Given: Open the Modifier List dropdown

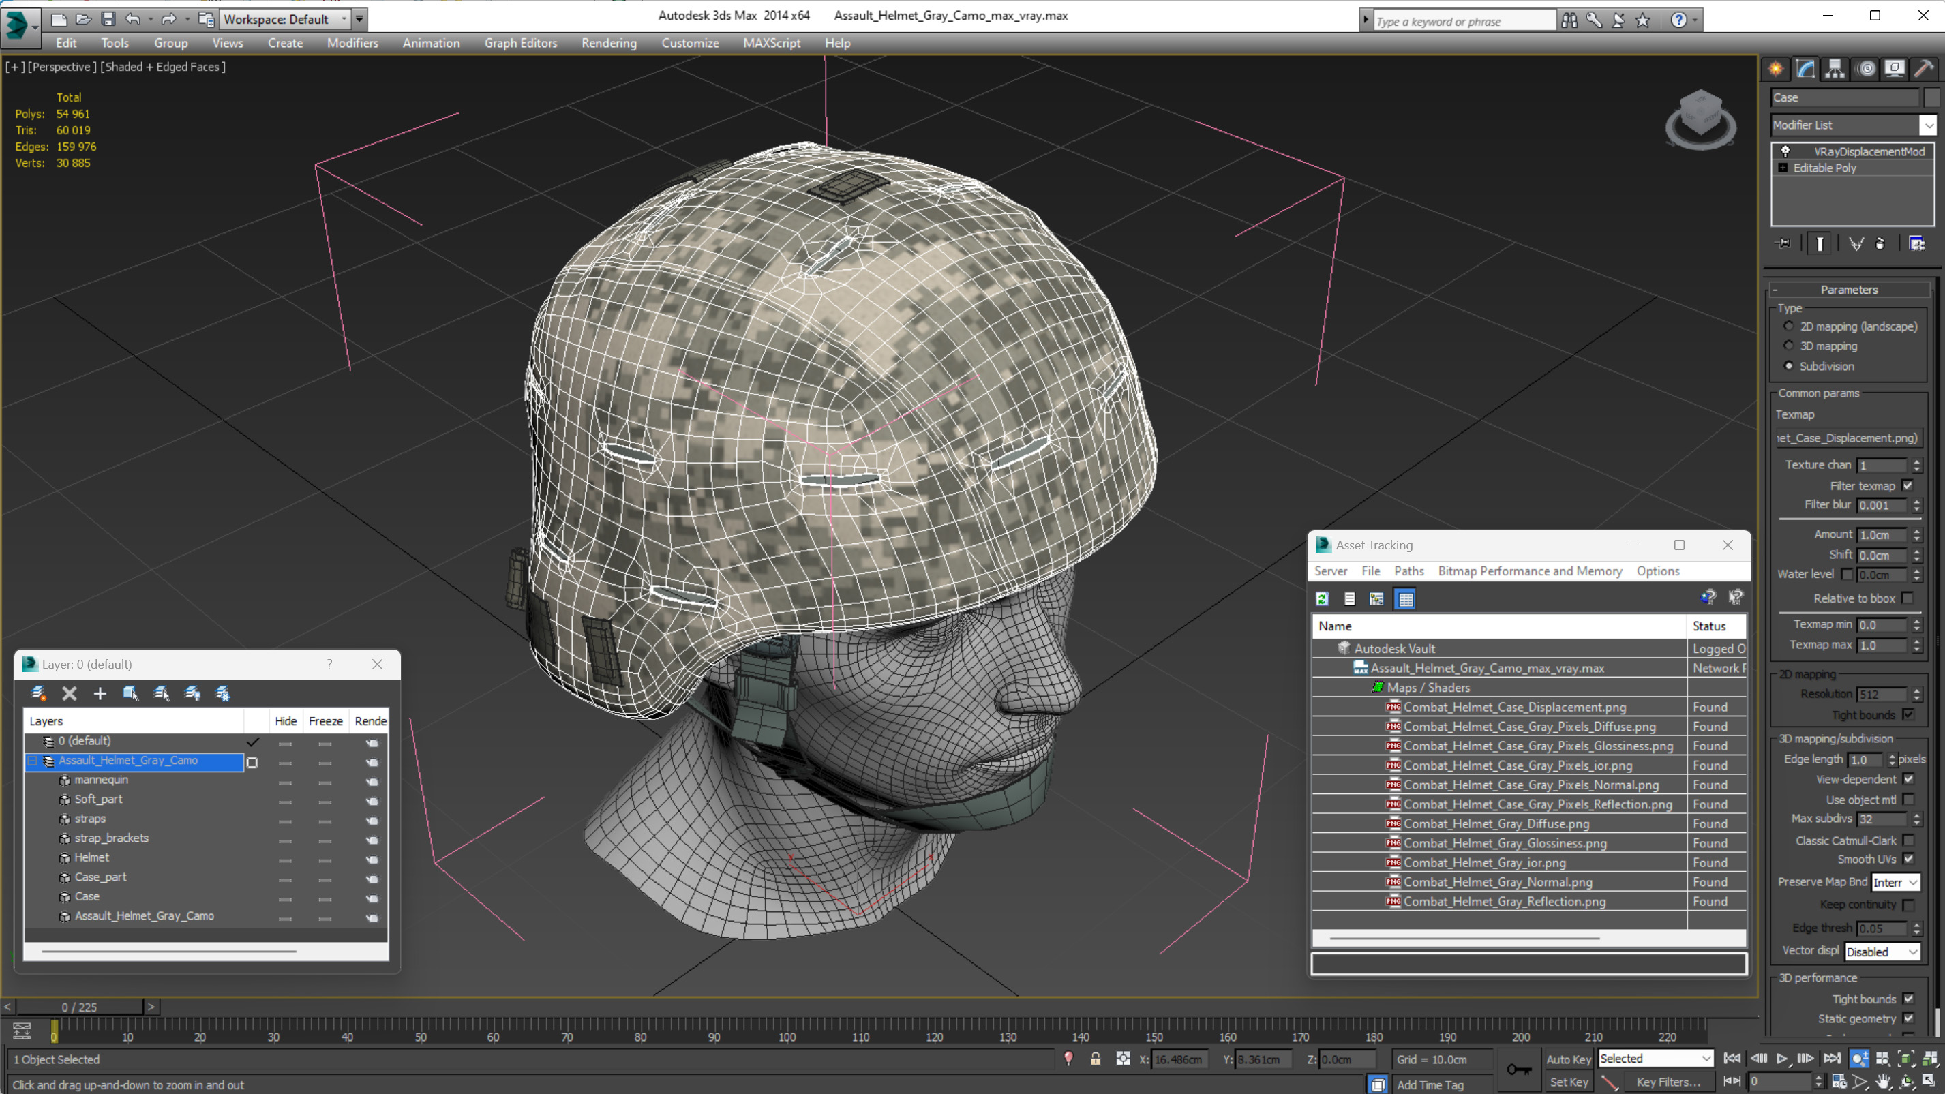Looking at the screenshot, I should [x=1929, y=125].
